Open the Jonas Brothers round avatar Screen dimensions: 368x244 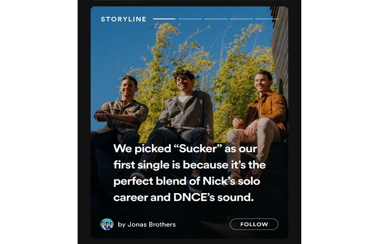(x=107, y=224)
